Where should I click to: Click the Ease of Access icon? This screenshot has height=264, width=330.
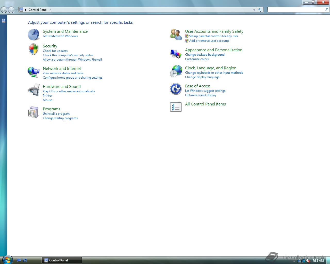tap(176, 89)
